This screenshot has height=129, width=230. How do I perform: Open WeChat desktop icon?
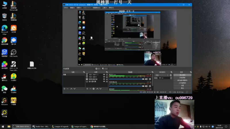coord(4,89)
